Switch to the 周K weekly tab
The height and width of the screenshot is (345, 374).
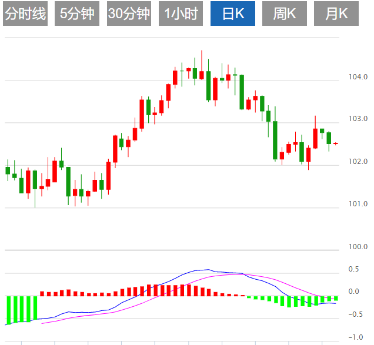pos(285,14)
